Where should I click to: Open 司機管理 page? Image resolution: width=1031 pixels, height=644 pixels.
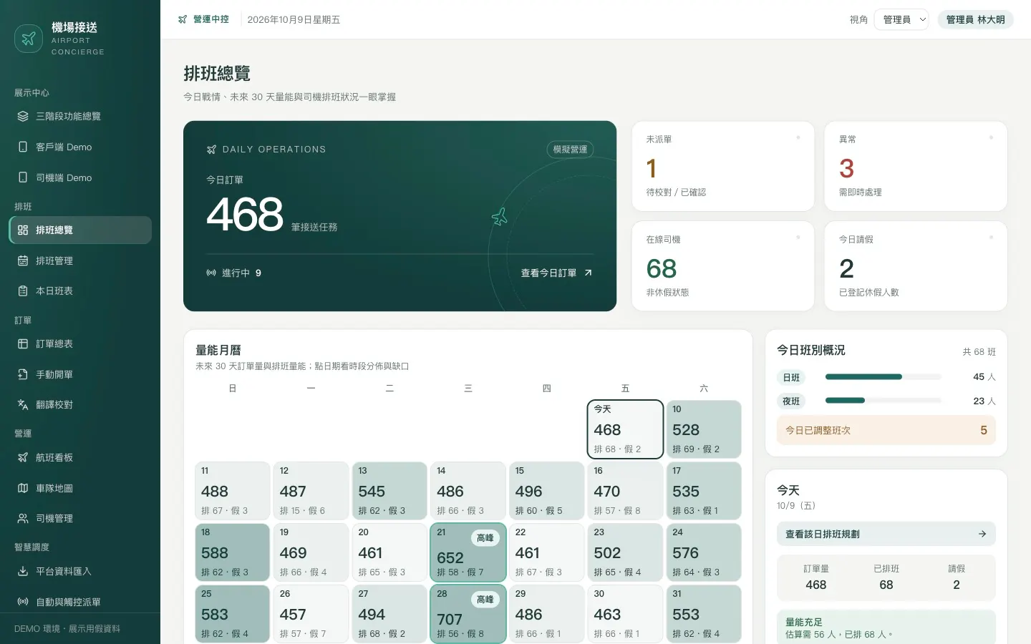pos(80,518)
